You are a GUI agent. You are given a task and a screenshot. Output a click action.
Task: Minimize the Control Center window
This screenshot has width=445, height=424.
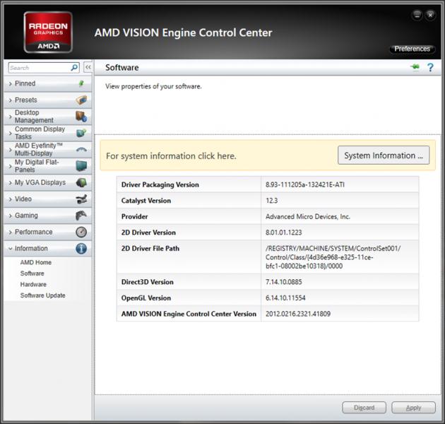coord(417,15)
